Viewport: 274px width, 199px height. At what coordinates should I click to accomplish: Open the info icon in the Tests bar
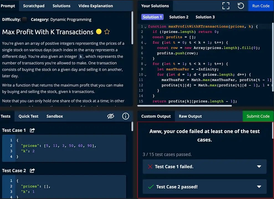(126, 116)
